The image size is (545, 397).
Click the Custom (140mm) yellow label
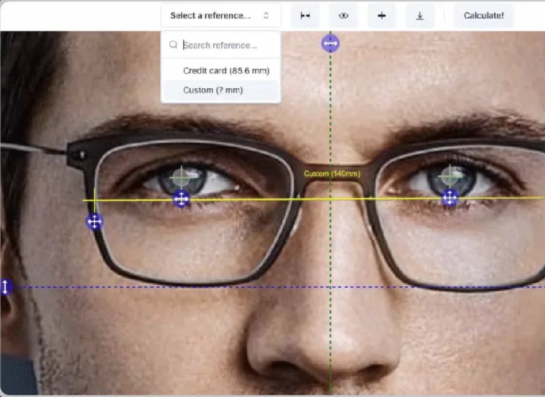(x=332, y=173)
